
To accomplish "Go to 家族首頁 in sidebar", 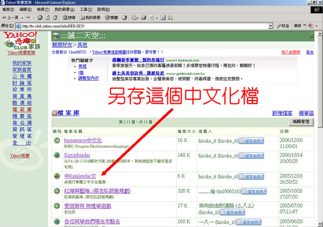I will [22, 70].
